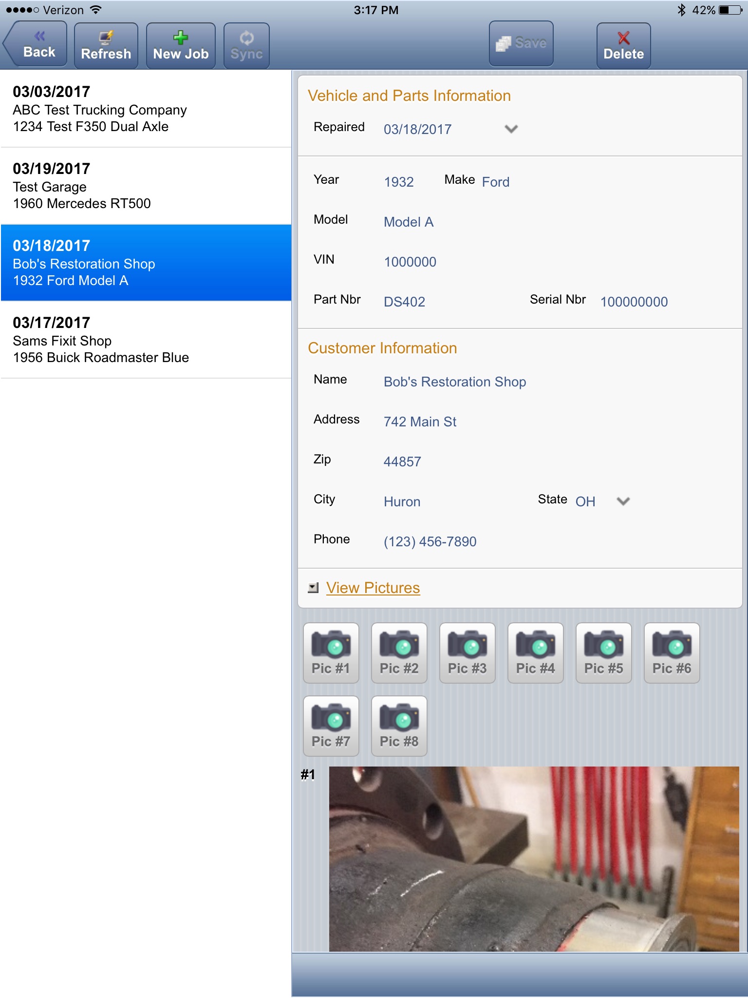Take picture with Pic #8 camera

(399, 726)
